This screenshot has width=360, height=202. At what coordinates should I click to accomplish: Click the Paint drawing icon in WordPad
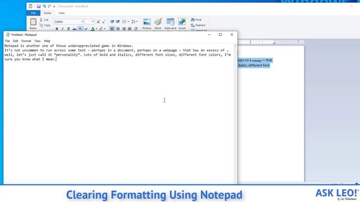[x=157, y=22]
